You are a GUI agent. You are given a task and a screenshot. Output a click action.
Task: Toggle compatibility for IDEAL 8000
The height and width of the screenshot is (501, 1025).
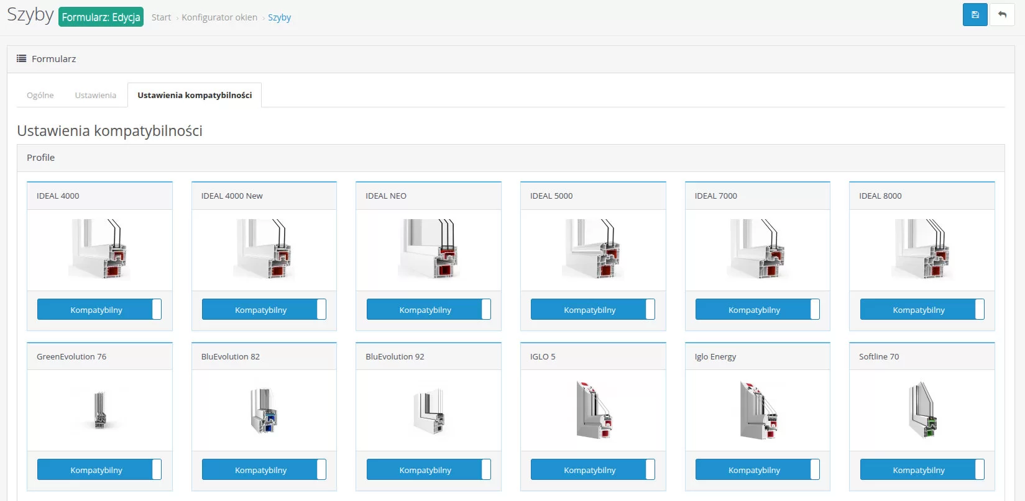[x=922, y=309]
